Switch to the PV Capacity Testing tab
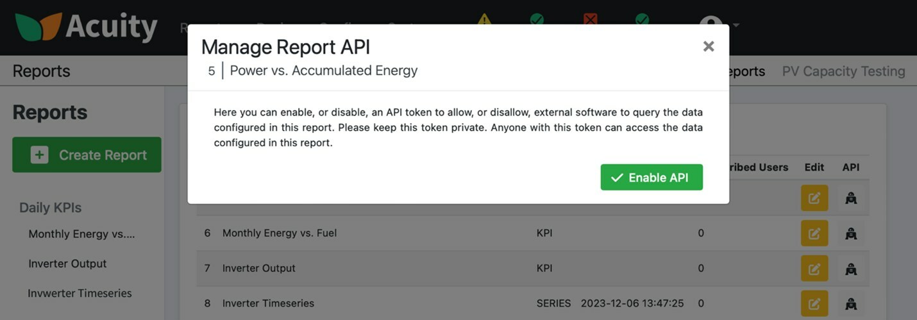This screenshot has height=320, width=917. [x=843, y=71]
